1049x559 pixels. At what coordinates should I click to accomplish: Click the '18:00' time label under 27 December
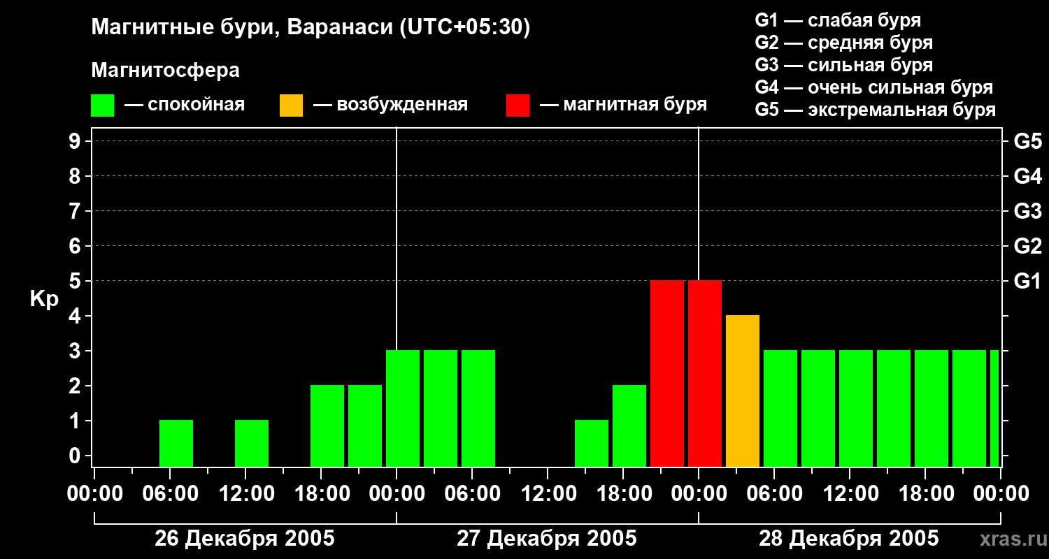coord(623,494)
